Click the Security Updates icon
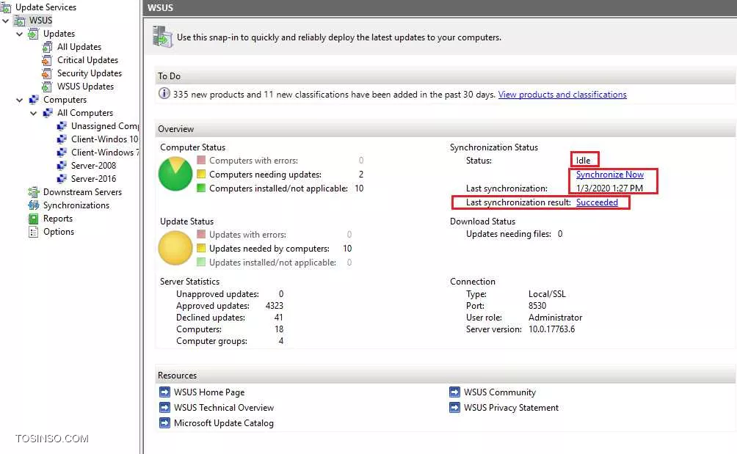 (47, 73)
